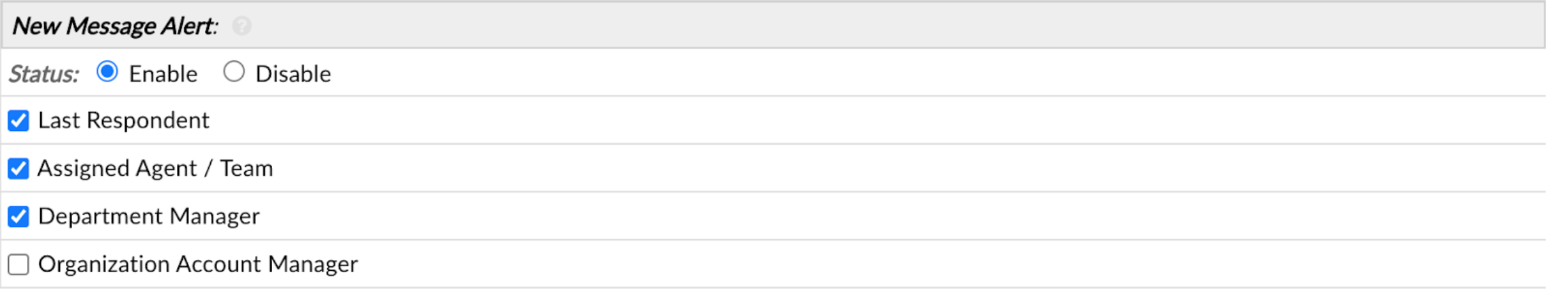Click the Assigned Agent / Team label text
The image size is (1547, 296).
(x=155, y=168)
